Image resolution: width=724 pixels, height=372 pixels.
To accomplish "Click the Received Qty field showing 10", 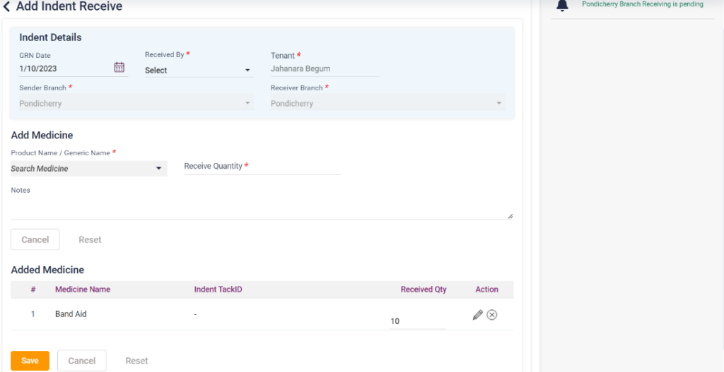I will [417, 321].
